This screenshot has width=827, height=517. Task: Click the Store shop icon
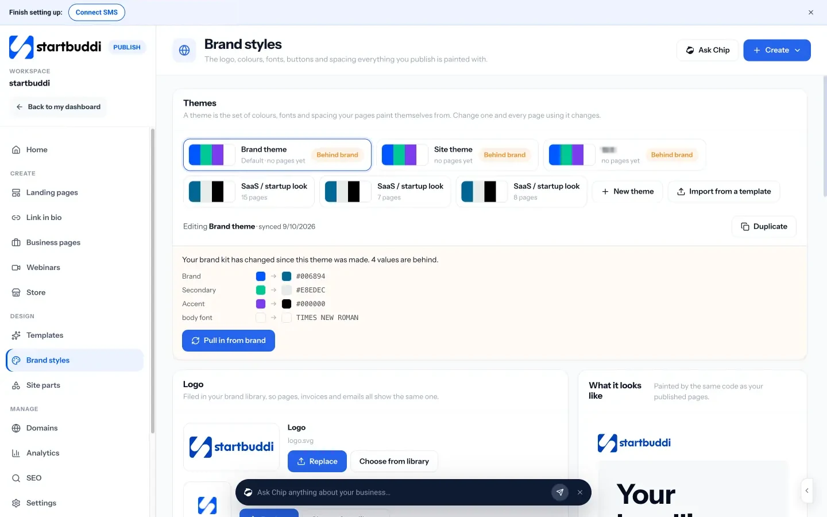pos(16,292)
